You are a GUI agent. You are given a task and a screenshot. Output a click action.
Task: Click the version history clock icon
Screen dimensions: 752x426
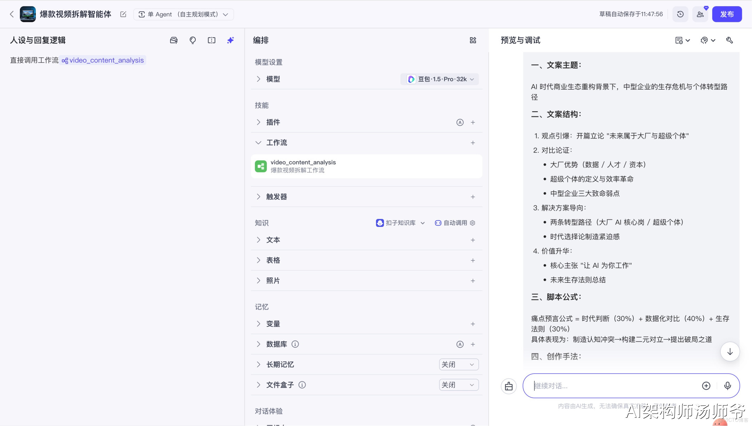point(680,14)
